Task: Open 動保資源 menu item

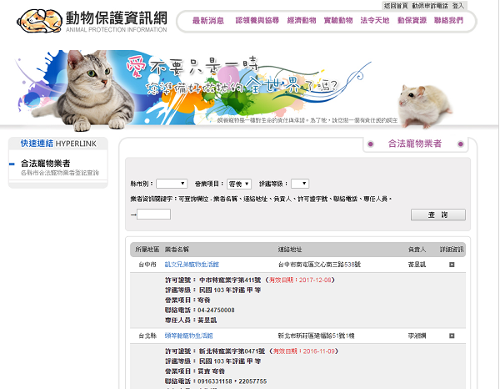Action: pos(412,20)
